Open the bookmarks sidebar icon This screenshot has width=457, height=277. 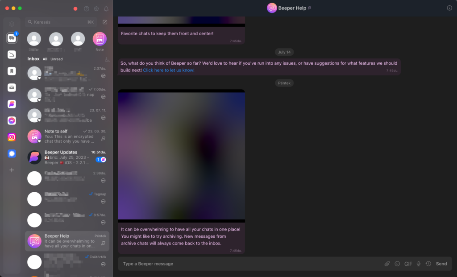click(12, 71)
